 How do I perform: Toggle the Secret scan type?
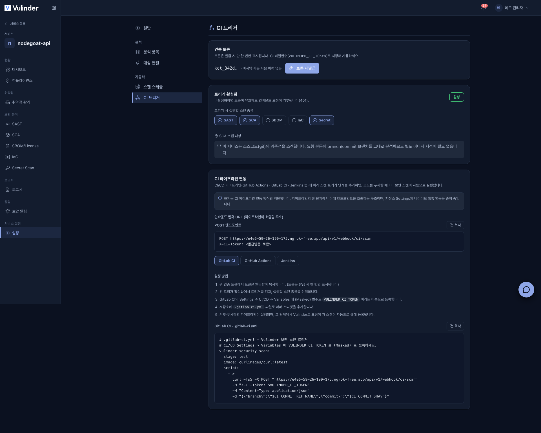pyautogui.click(x=322, y=120)
